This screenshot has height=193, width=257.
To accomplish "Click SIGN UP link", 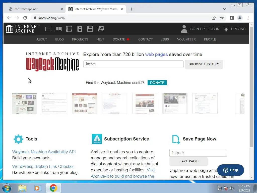I will [x=198, y=29].
